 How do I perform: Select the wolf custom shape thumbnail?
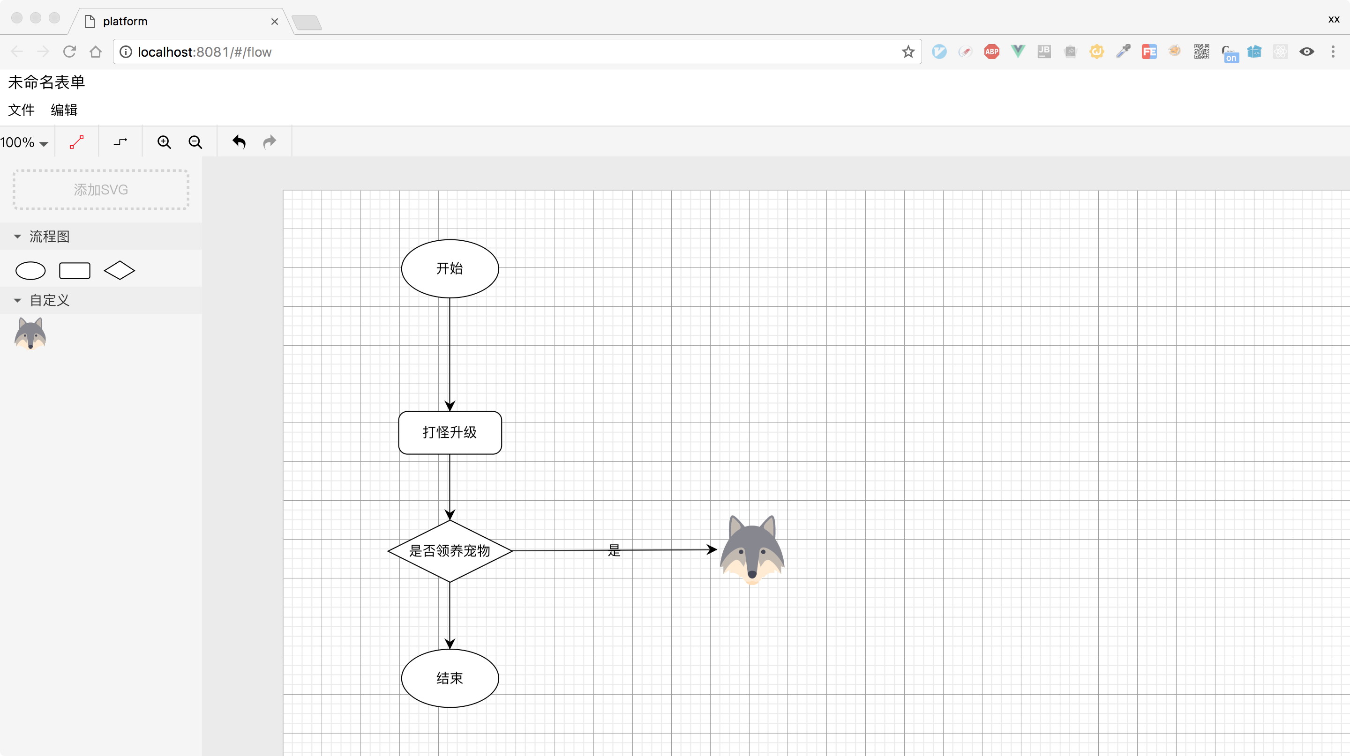coord(30,334)
